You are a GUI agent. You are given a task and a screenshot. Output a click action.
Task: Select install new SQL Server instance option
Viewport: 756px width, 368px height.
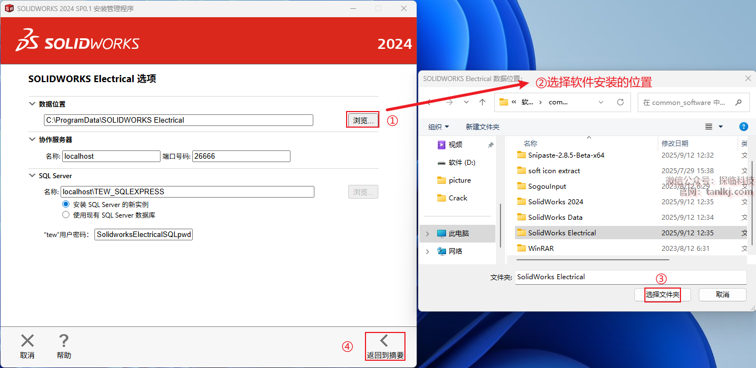(x=66, y=204)
